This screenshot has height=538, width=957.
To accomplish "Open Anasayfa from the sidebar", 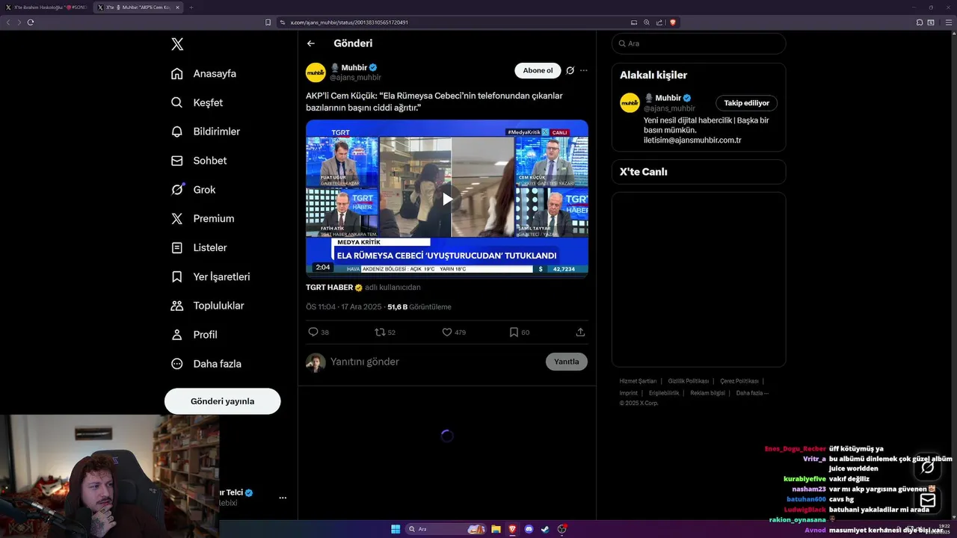I will click(x=203, y=73).
